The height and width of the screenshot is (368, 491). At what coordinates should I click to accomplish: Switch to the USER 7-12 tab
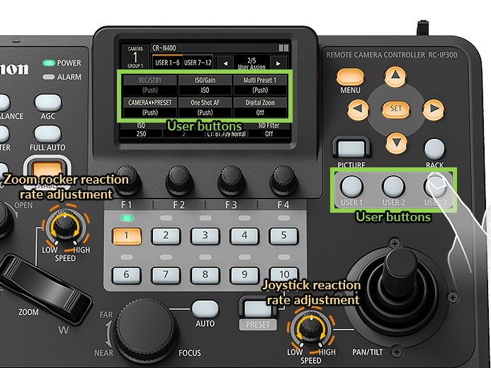click(198, 62)
